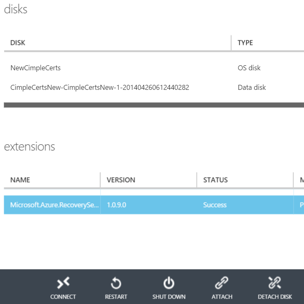The width and height of the screenshot is (304, 304).
Task: Select the Detach Disk broken link icon
Action: pyautogui.click(x=275, y=284)
